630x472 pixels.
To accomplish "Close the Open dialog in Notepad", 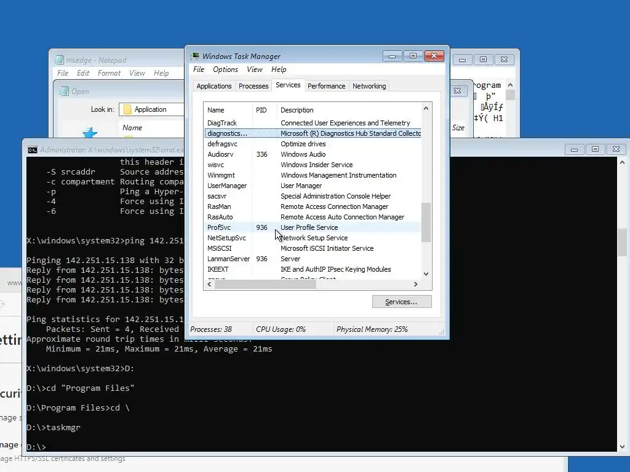I will tap(458, 91).
